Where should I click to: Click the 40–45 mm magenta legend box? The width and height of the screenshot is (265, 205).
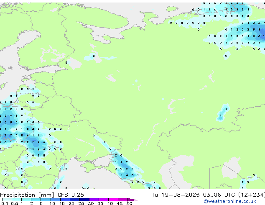[113, 200]
